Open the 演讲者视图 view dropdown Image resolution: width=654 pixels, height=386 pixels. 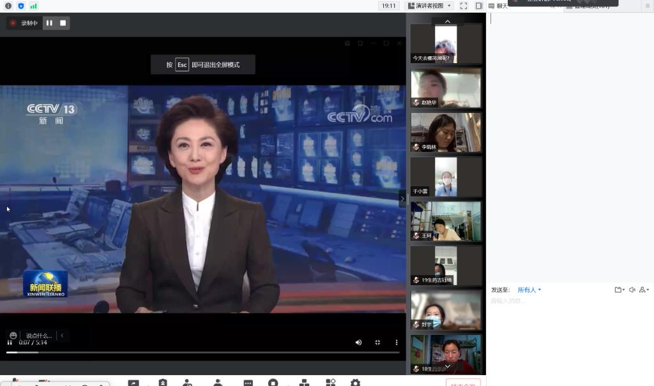point(430,6)
